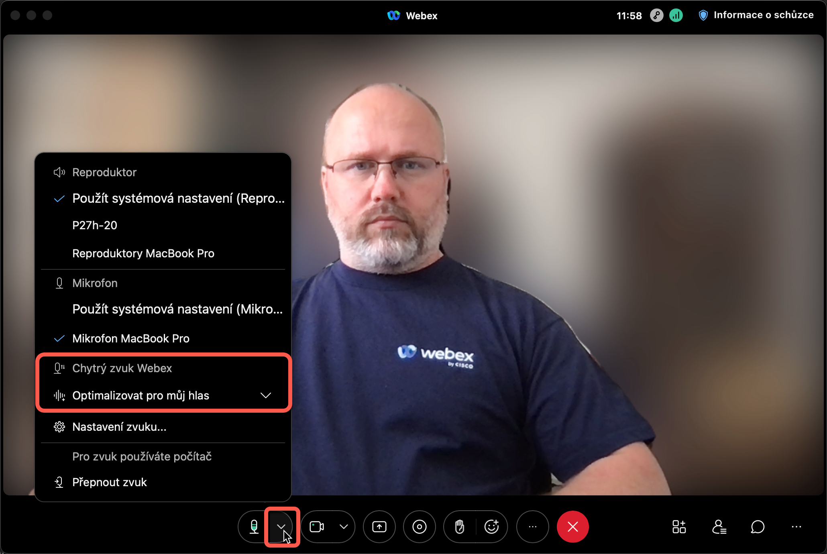Click the waveform icon beside Optimalizovat
The width and height of the screenshot is (827, 554).
click(59, 395)
